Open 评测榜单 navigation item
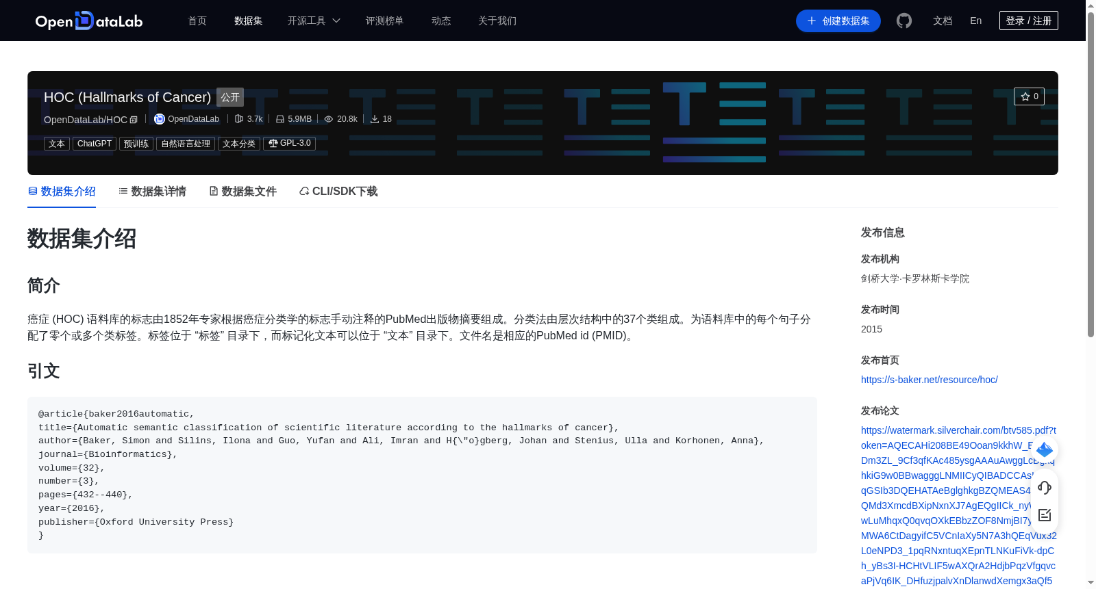 click(x=385, y=21)
